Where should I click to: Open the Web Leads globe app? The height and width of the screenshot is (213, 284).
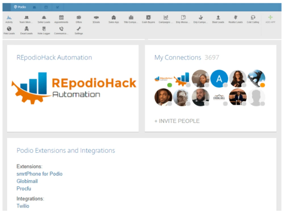coord(9,30)
